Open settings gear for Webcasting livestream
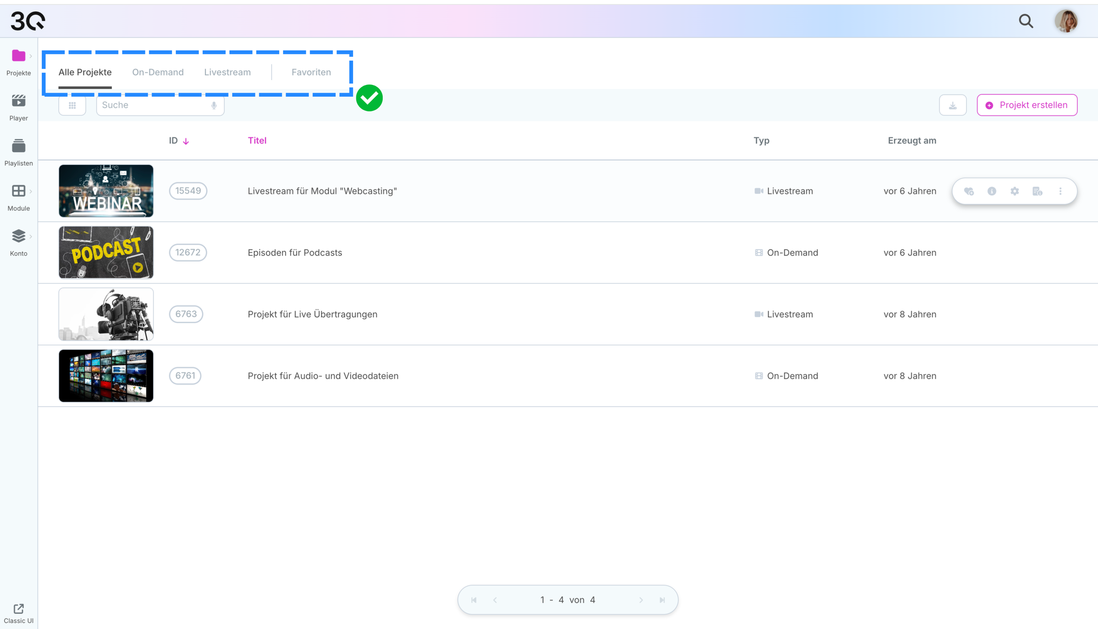Viewport: 1098px width, 629px height. [x=1015, y=191]
